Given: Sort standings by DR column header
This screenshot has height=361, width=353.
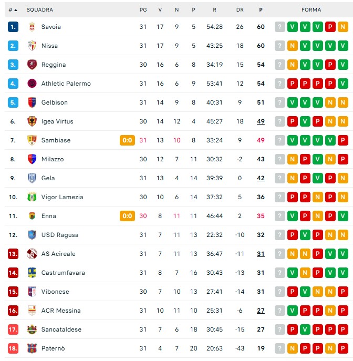Looking at the screenshot, I should point(240,9).
